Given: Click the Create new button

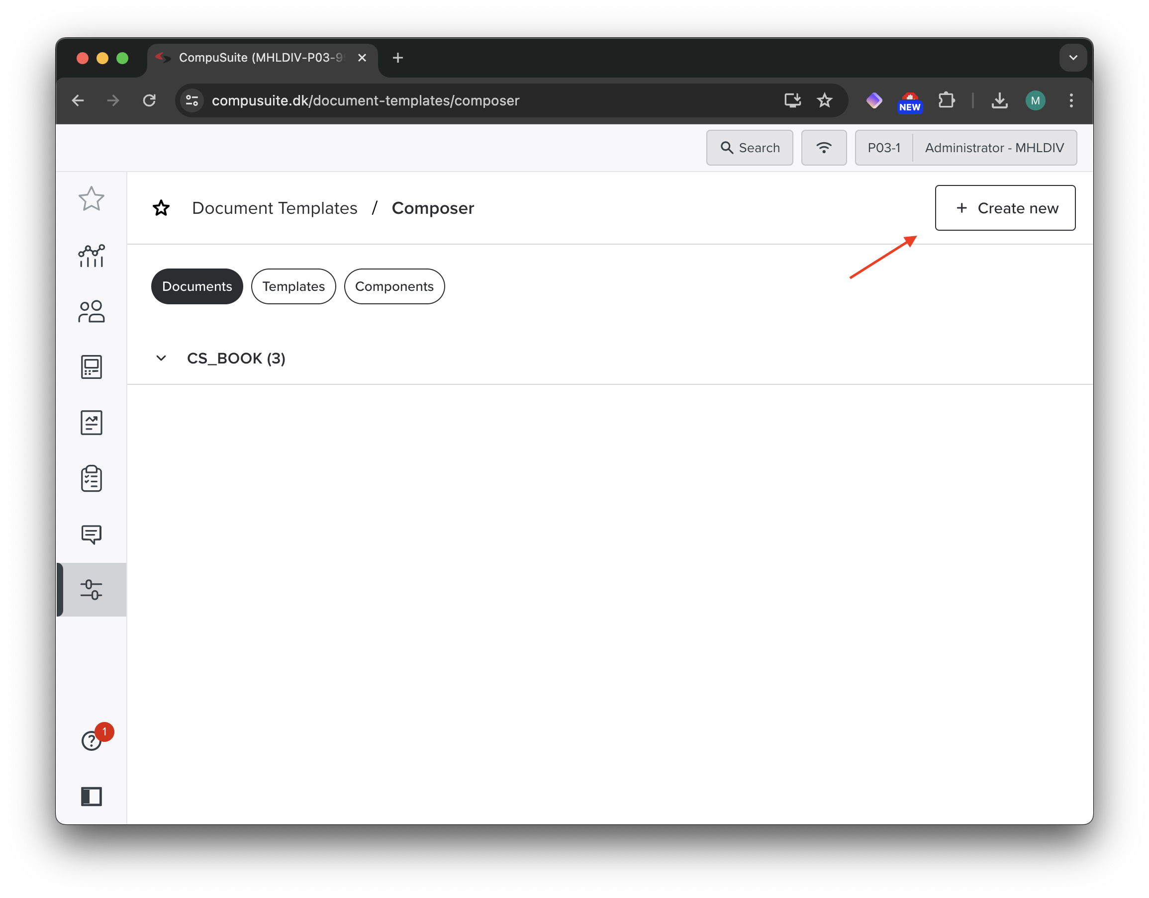Looking at the screenshot, I should 1005,208.
